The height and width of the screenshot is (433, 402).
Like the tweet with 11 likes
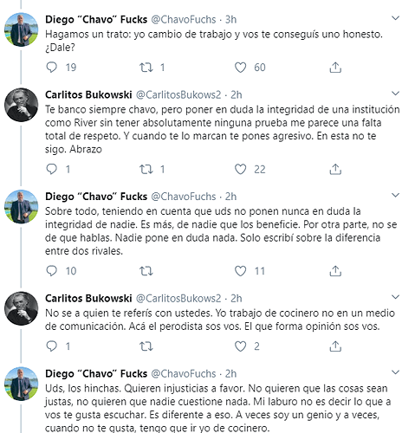(240, 271)
